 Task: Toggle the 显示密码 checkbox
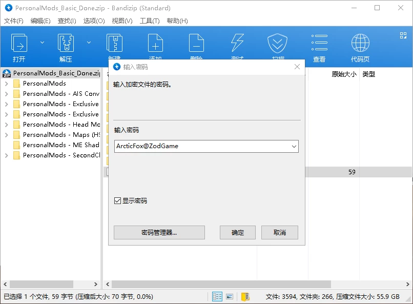[x=117, y=201]
